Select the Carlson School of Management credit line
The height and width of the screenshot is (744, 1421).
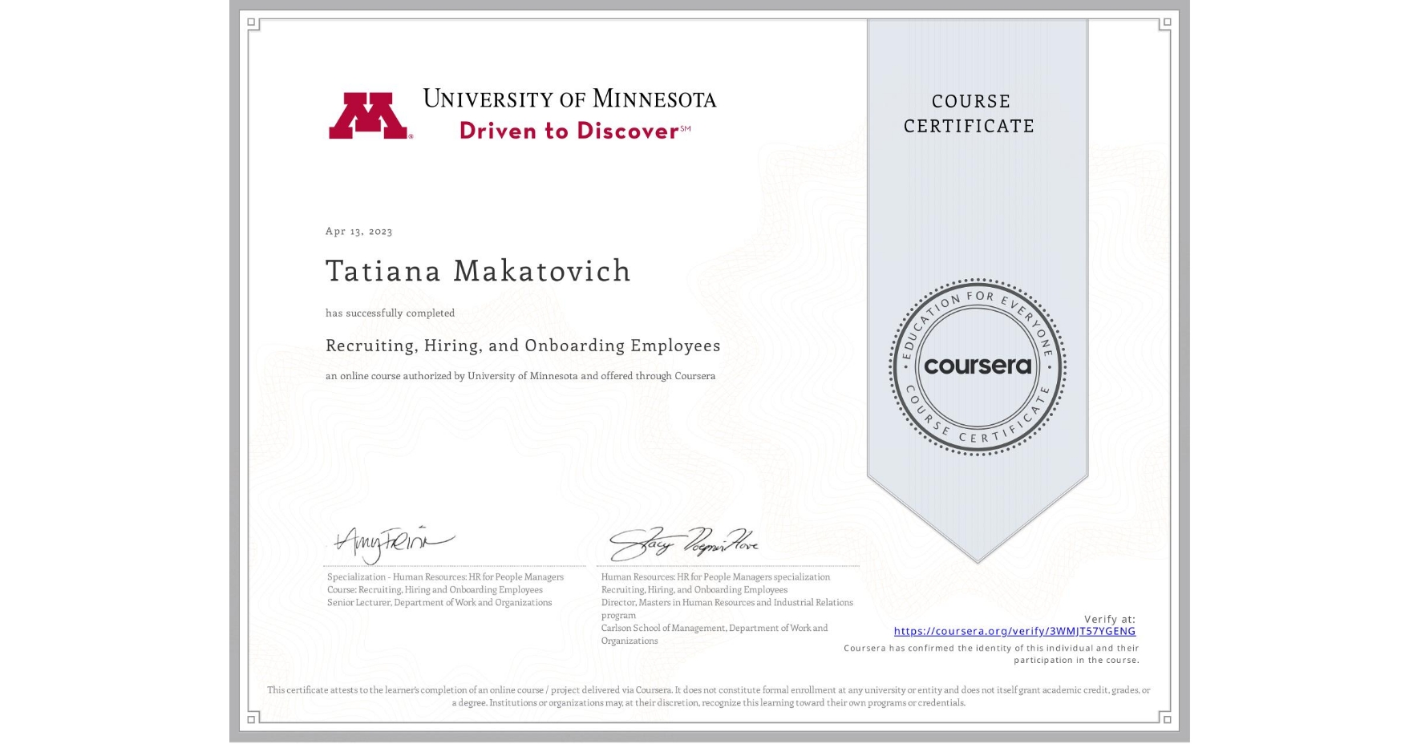point(716,634)
